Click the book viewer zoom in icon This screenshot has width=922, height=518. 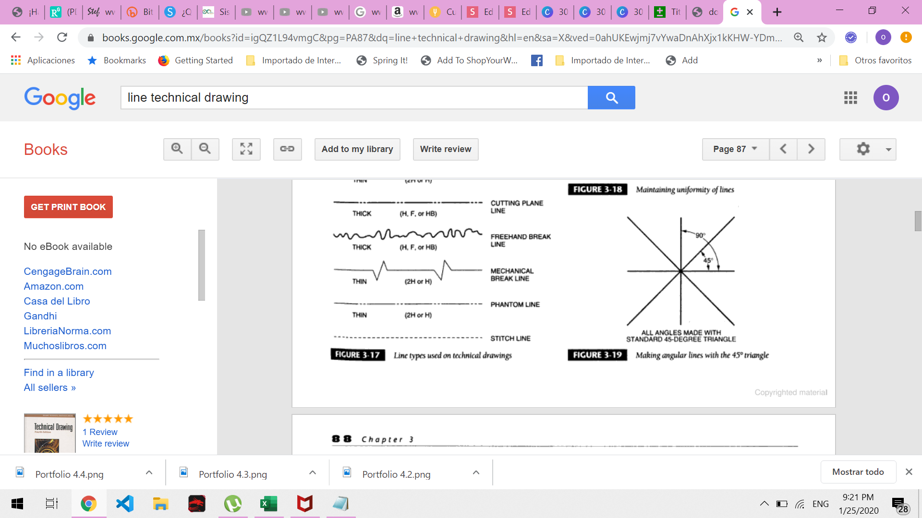tap(177, 149)
